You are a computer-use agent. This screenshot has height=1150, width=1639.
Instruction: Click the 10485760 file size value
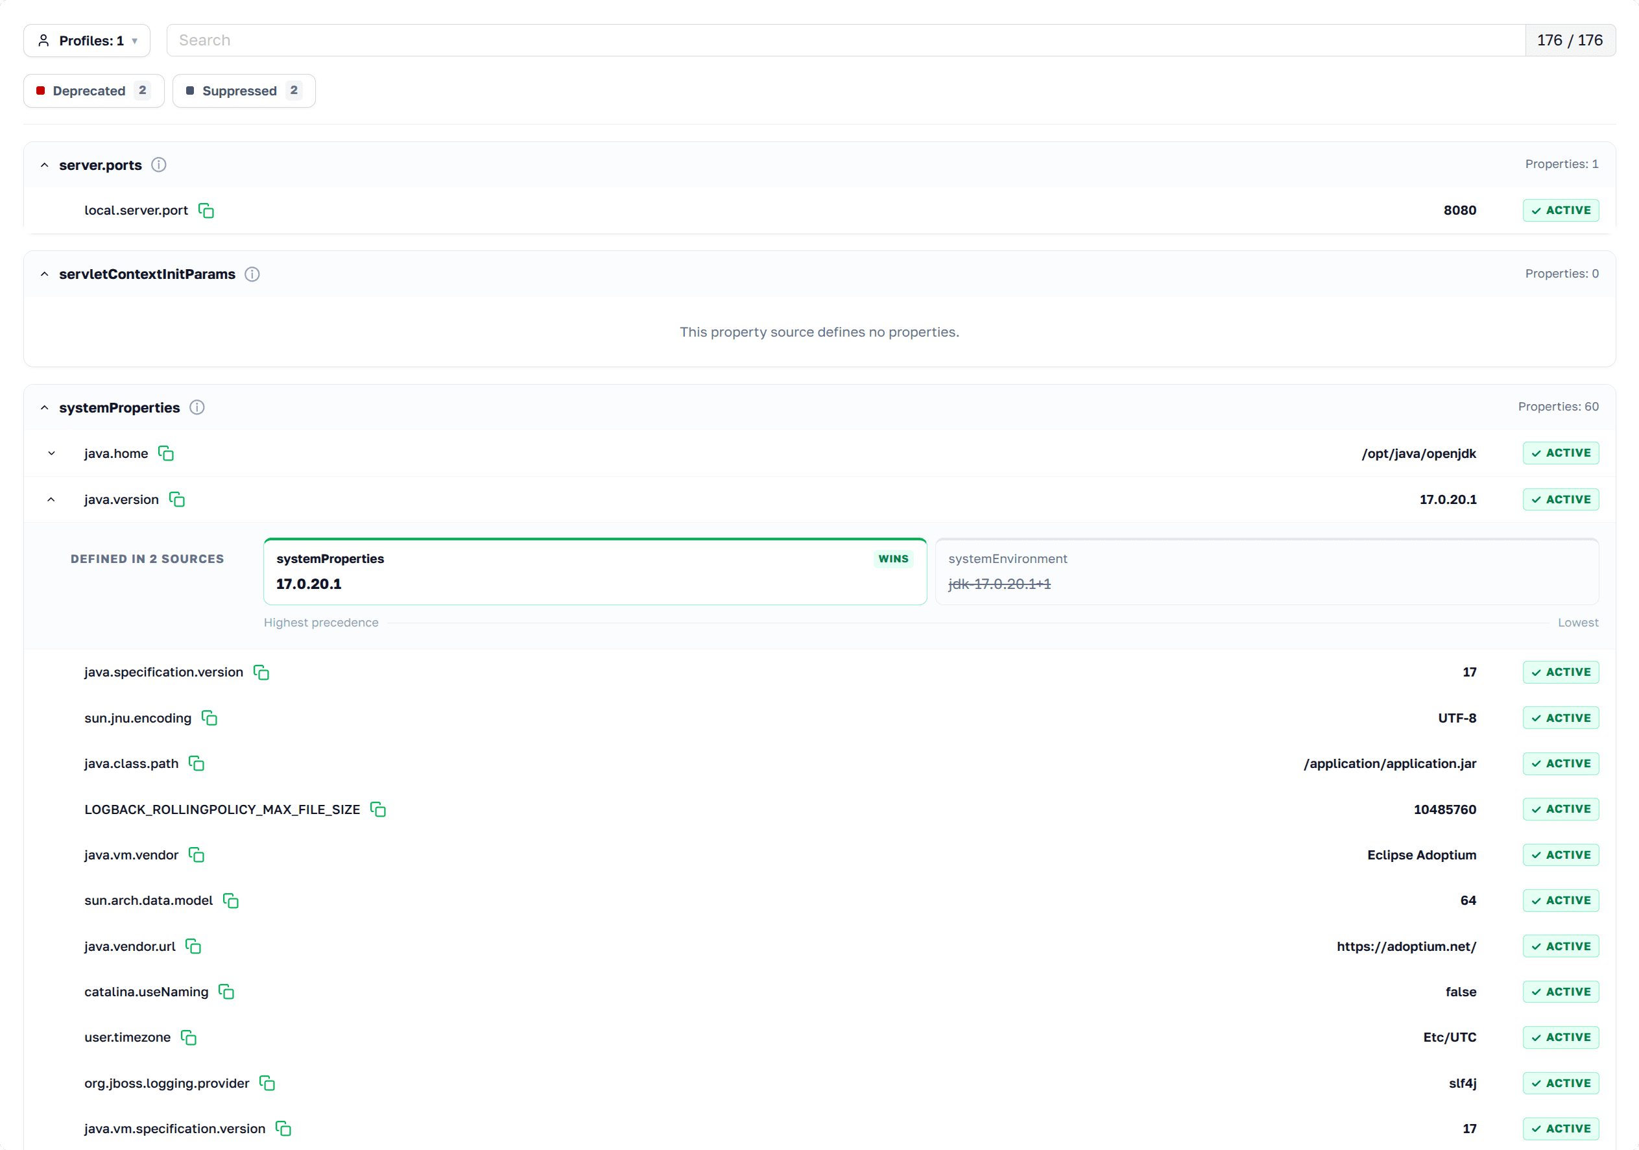1445,809
